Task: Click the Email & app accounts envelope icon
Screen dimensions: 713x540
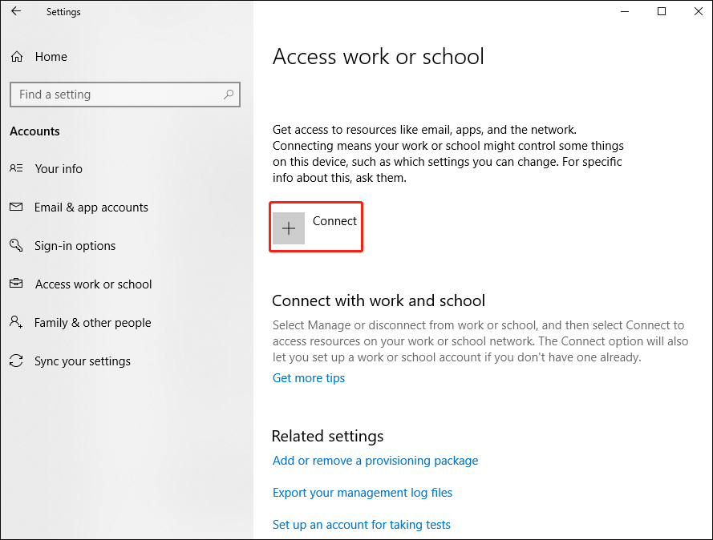Action: [17, 208]
